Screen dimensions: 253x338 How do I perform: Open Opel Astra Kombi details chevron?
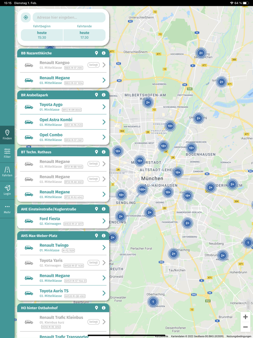click(x=104, y=122)
